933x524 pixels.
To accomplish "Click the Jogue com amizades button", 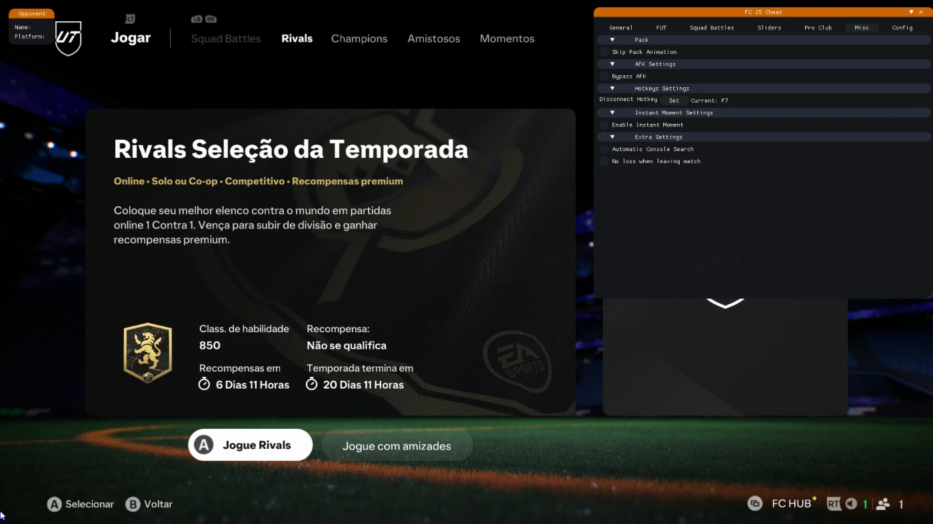I will [397, 446].
